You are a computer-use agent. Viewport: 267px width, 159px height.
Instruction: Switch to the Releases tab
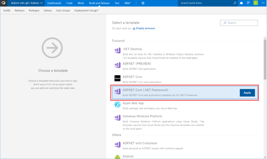[x=19, y=10]
